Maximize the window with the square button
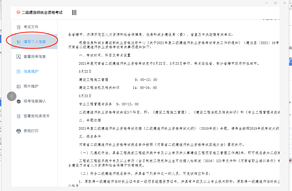Screen dimensions: 292x191 pyautogui.click(x=276, y=3)
